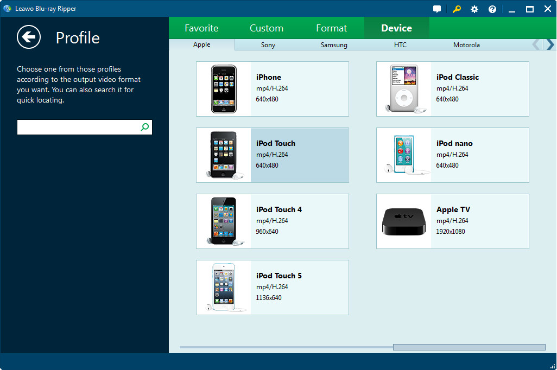Select the Apple brand tab

[x=202, y=44]
